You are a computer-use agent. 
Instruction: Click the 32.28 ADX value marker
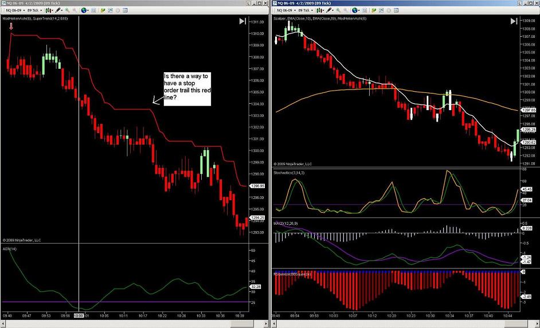pos(256,286)
